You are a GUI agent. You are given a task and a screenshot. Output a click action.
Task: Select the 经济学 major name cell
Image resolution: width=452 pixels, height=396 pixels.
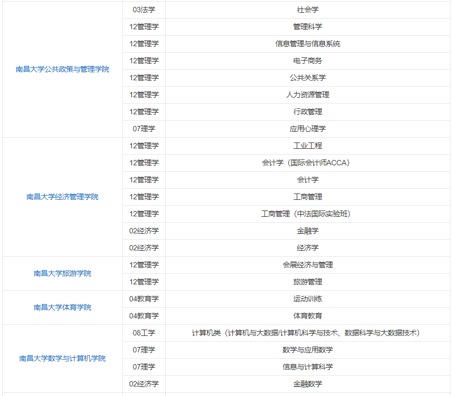(x=307, y=248)
